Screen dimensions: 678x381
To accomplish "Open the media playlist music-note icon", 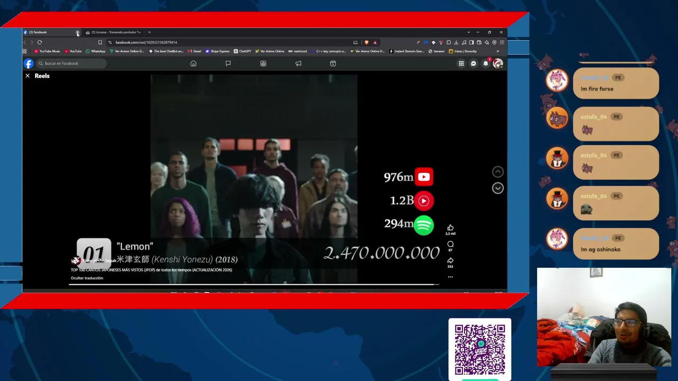I will [x=464, y=42].
